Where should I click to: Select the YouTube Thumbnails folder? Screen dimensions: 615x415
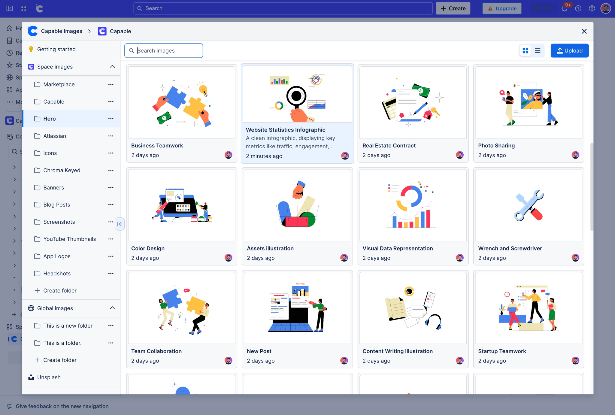point(69,239)
